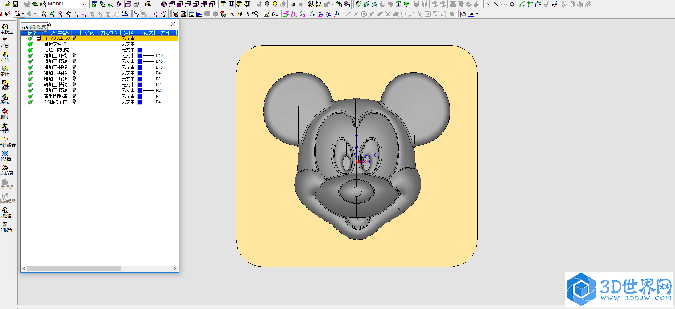Viewport: 675px width, 309px height.
Task: Click the panel's horizontal scrollbar thumb
Action: (x=74, y=269)
